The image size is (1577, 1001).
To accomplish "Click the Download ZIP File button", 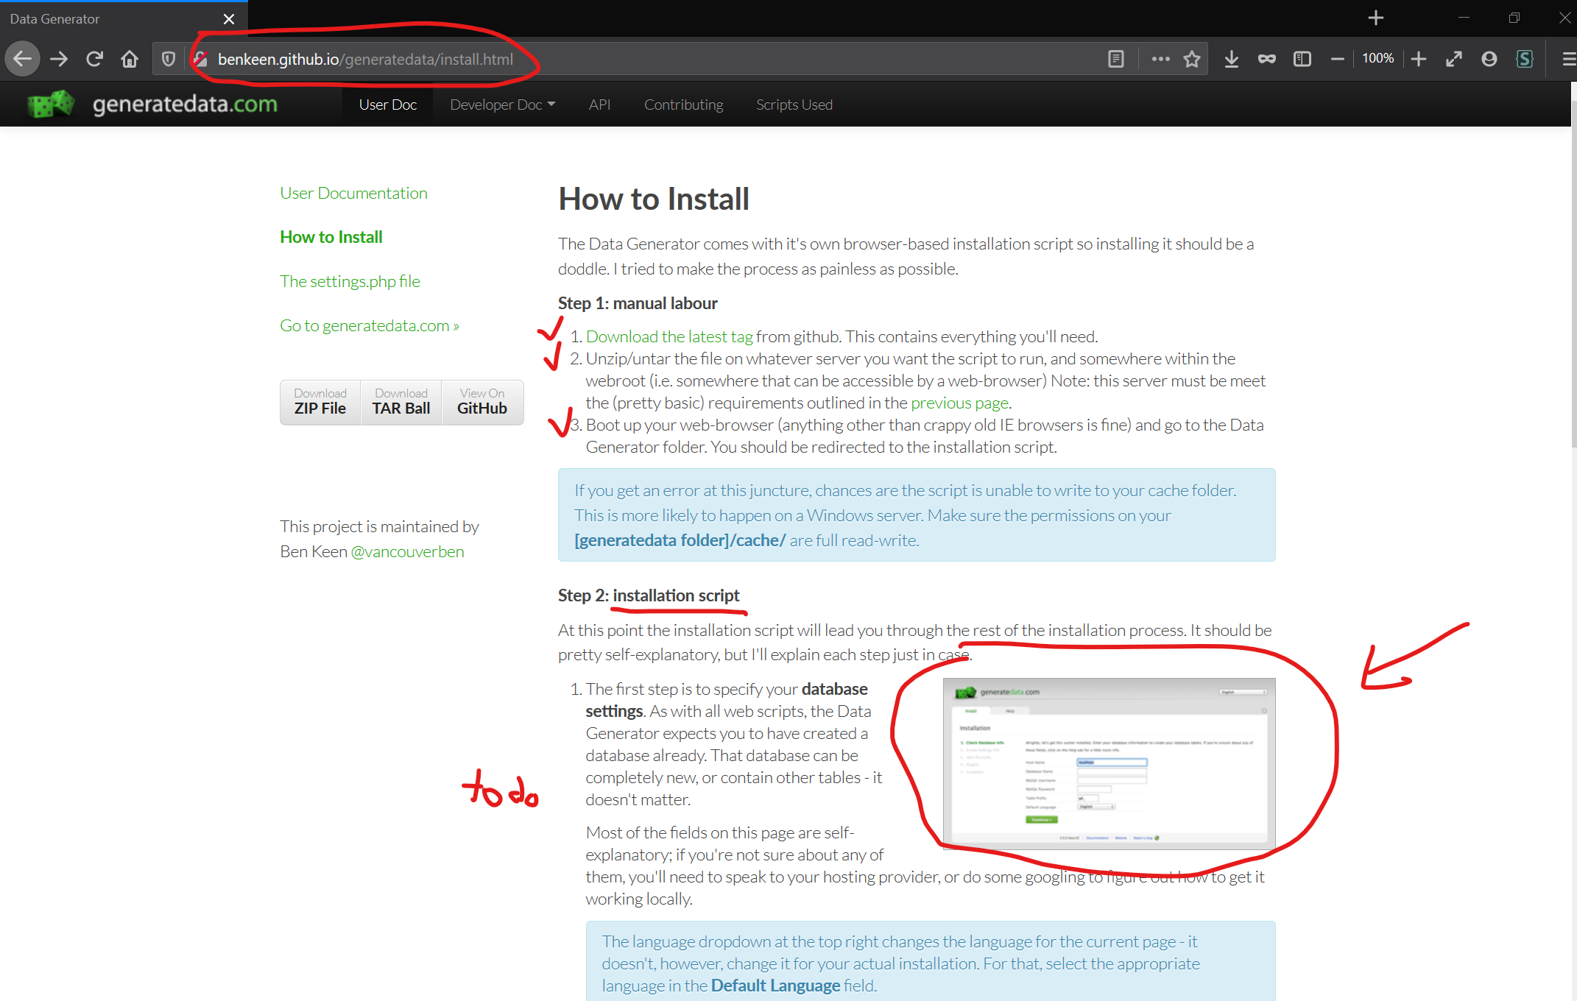I will click(x=320, y=402).
